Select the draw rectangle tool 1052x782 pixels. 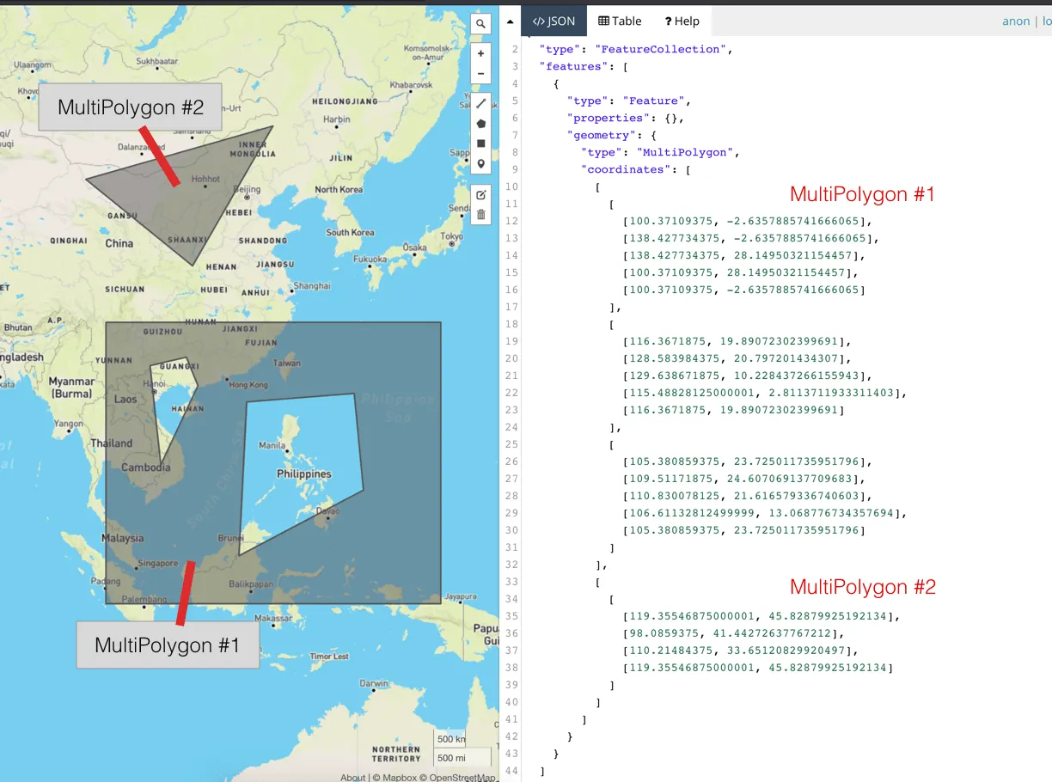480,144
